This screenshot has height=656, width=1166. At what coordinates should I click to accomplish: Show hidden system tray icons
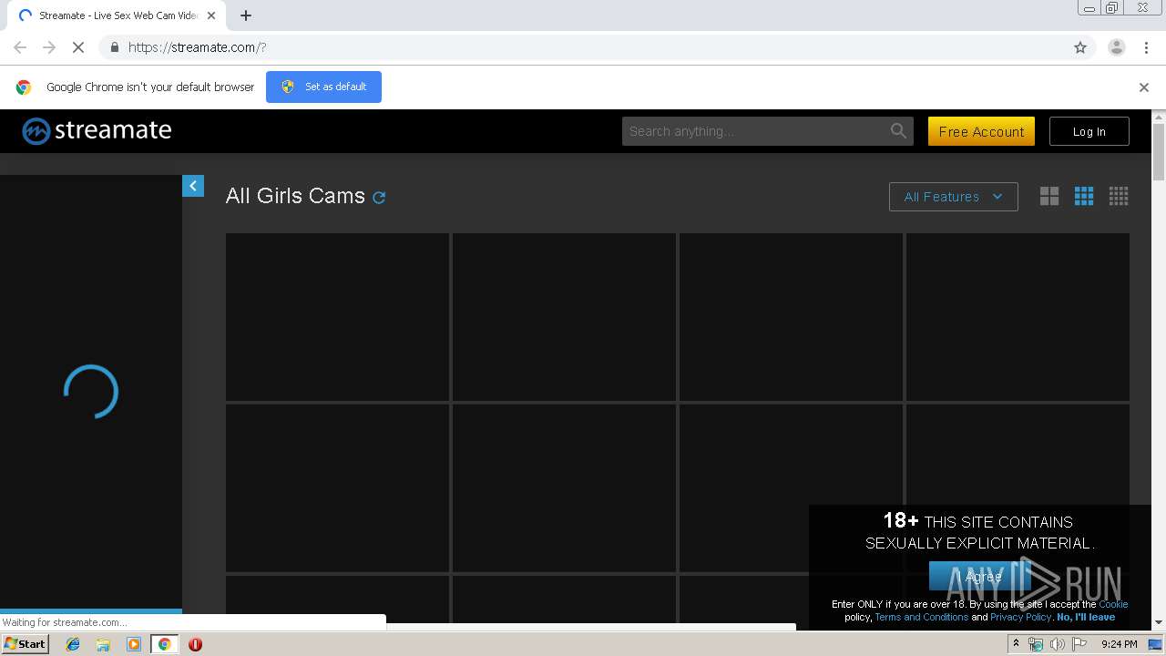(x=1016, y=644)
